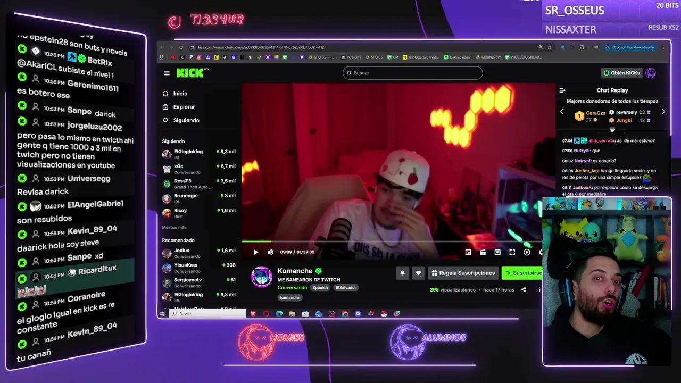Show next top donors with right chevron
Screen dimensions: 681x383
click(663, 112)
